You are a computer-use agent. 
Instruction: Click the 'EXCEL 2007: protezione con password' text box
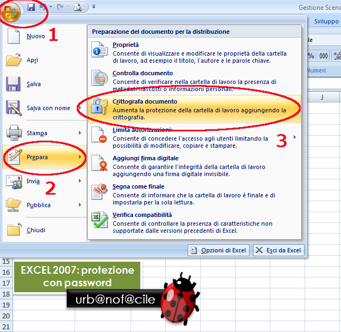[77, 276]
